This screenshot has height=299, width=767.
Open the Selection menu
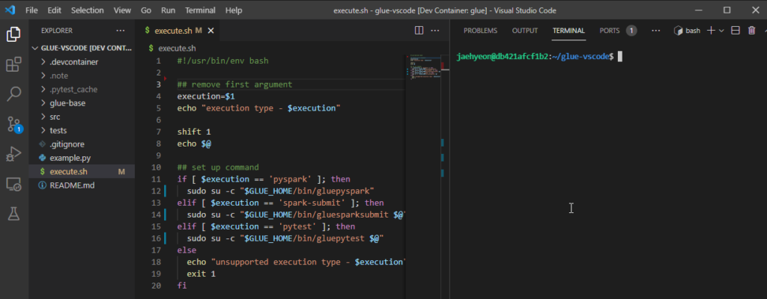point(88,10)
